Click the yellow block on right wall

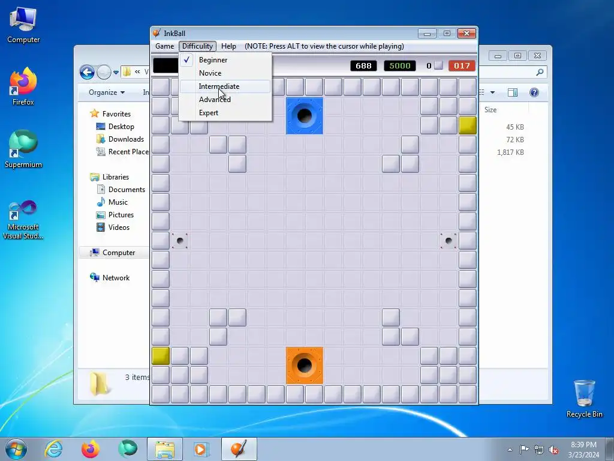[x=468, y=125]
